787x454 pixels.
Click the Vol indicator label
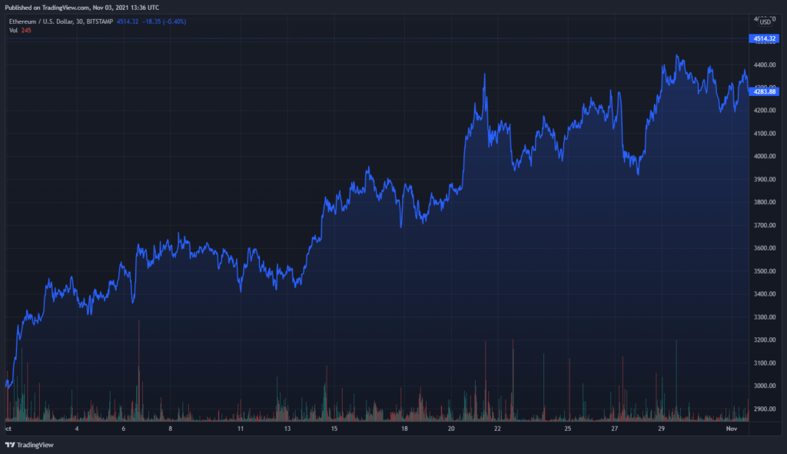click(13, 31)
